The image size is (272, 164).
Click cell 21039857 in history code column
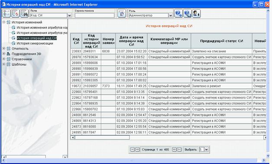91,86
